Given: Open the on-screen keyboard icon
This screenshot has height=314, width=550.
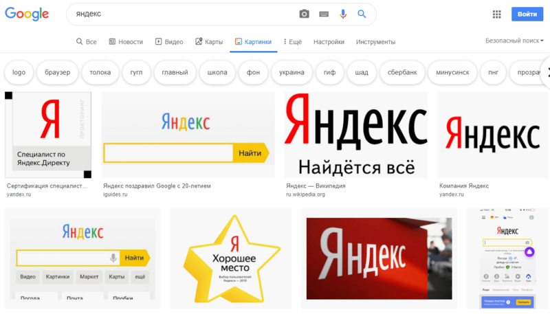Looking at the screenshot, I should point(324,14).
